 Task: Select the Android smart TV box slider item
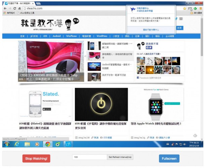(111, 67)
